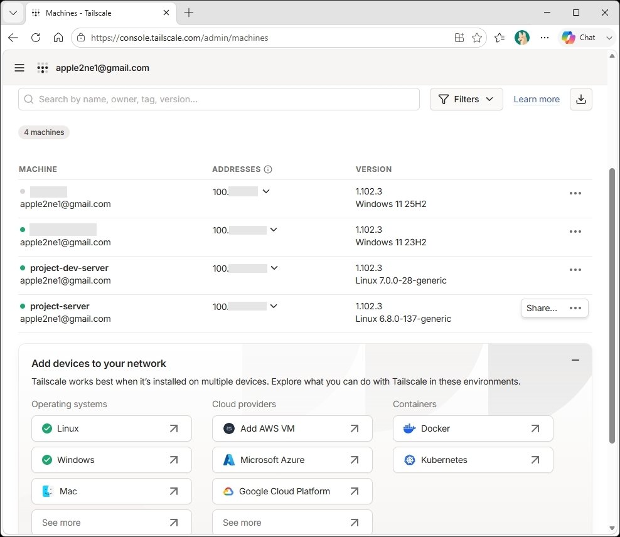This screenshot has width=620, height=537.
Task: Expand addresses for project-server
Action: (x=274, y=307)
